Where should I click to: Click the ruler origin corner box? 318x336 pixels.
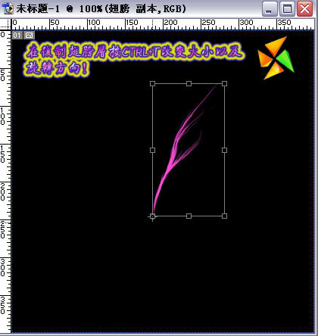coord(5,24)
